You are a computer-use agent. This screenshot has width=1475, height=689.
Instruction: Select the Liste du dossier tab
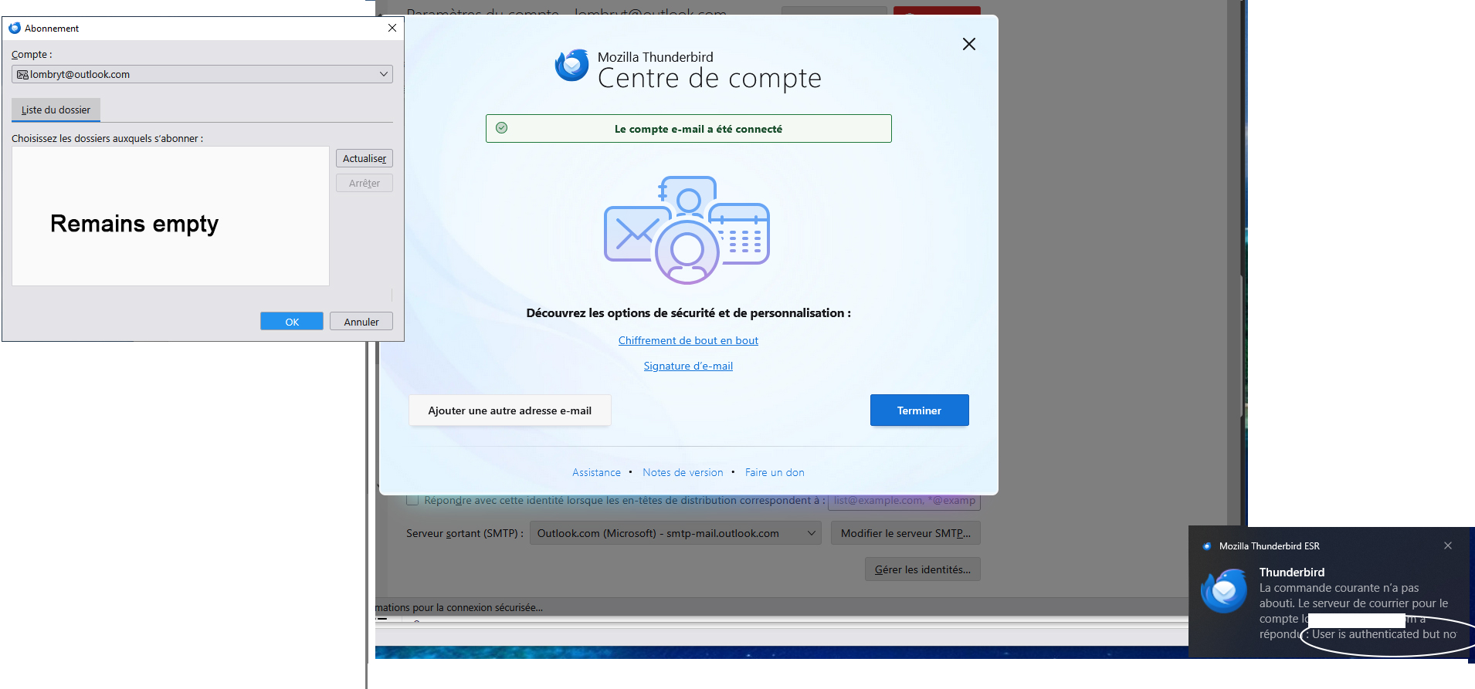point(56,110)
